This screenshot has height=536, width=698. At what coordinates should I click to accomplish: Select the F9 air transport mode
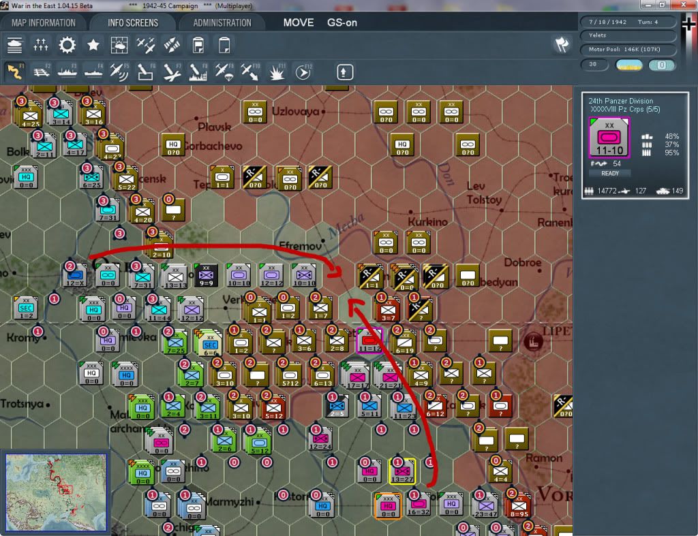(x=224, y=72)
